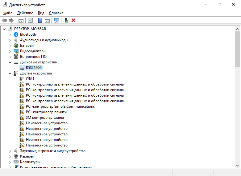This screenshot has height=176, width=241.
Task: Click the Back arrow in the toolbar
Action: 4,20
